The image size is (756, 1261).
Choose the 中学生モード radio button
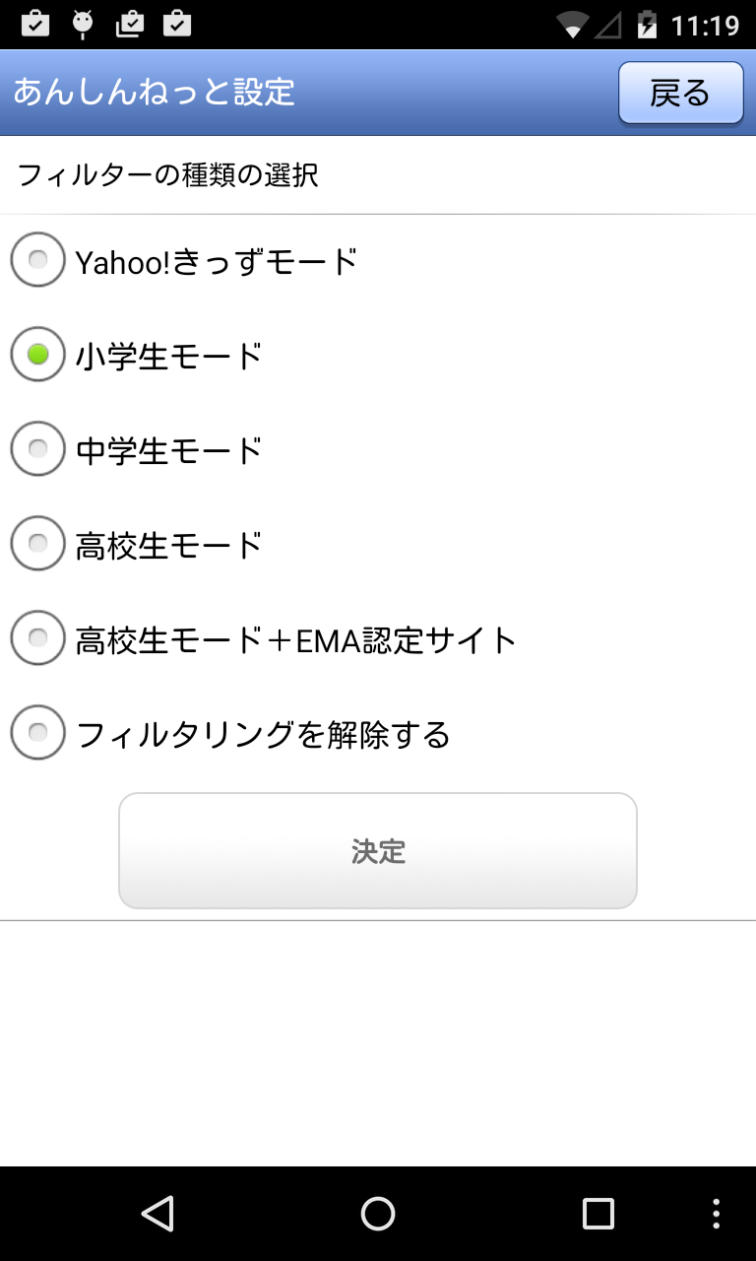38,449
